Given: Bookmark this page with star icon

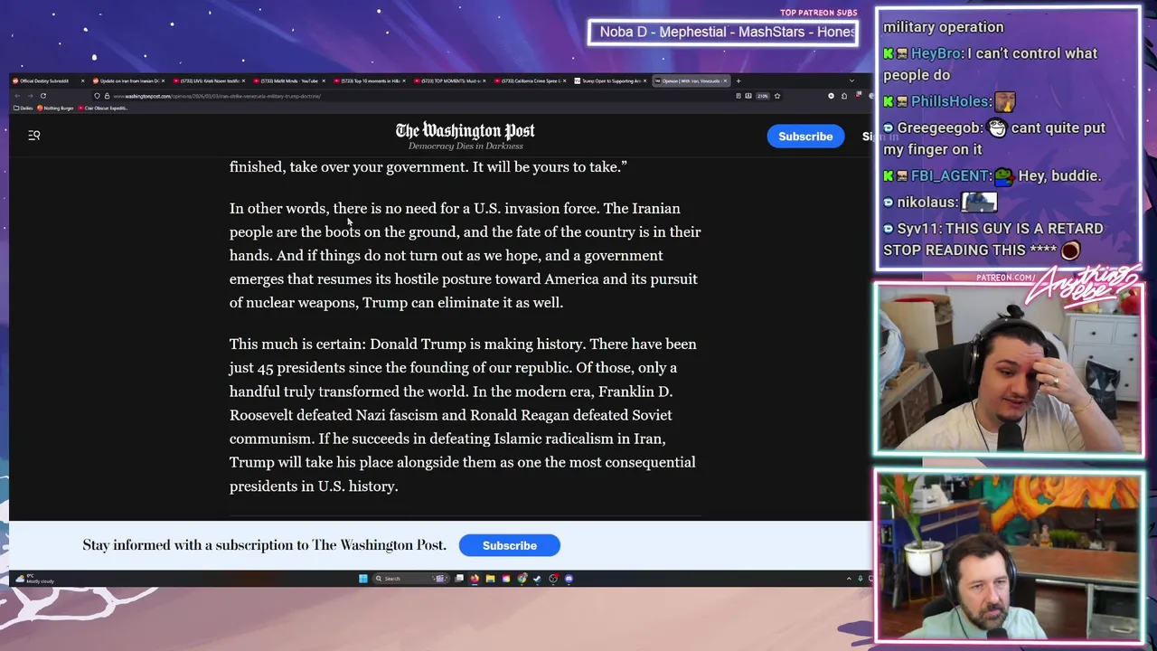Looking at the screenshot, I should coord(777,96).
